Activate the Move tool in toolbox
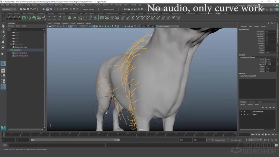 tap(3, 42)
